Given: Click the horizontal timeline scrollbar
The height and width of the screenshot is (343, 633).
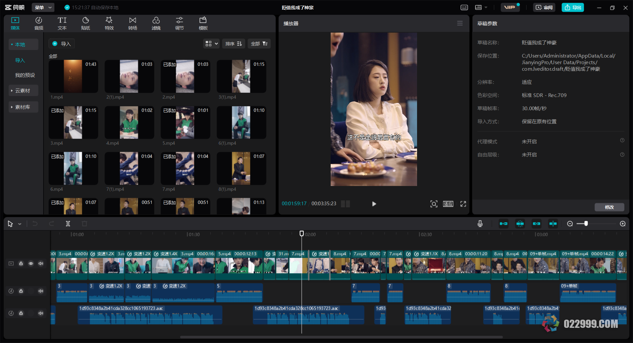Looking at the screenshot, I should pos(341,337).
